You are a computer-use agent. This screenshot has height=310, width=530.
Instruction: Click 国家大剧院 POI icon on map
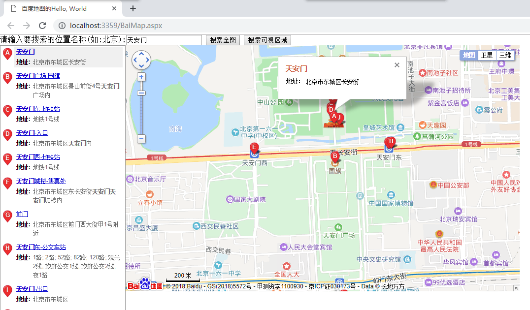click(230, 199)
